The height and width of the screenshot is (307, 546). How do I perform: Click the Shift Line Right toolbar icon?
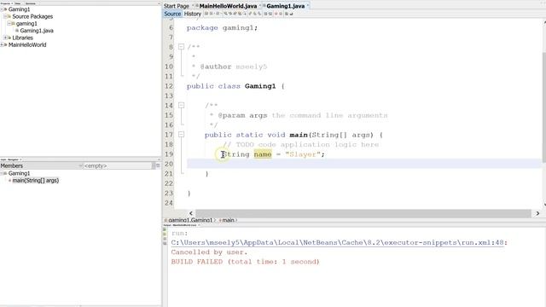[270, 14]
